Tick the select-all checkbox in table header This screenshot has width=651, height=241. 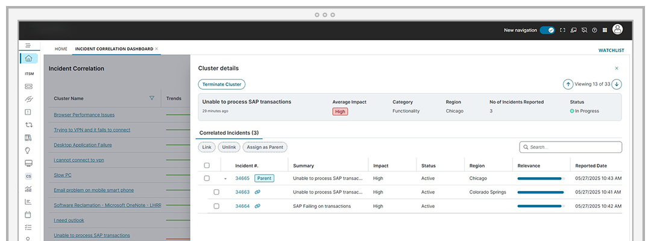click(207, 166)
